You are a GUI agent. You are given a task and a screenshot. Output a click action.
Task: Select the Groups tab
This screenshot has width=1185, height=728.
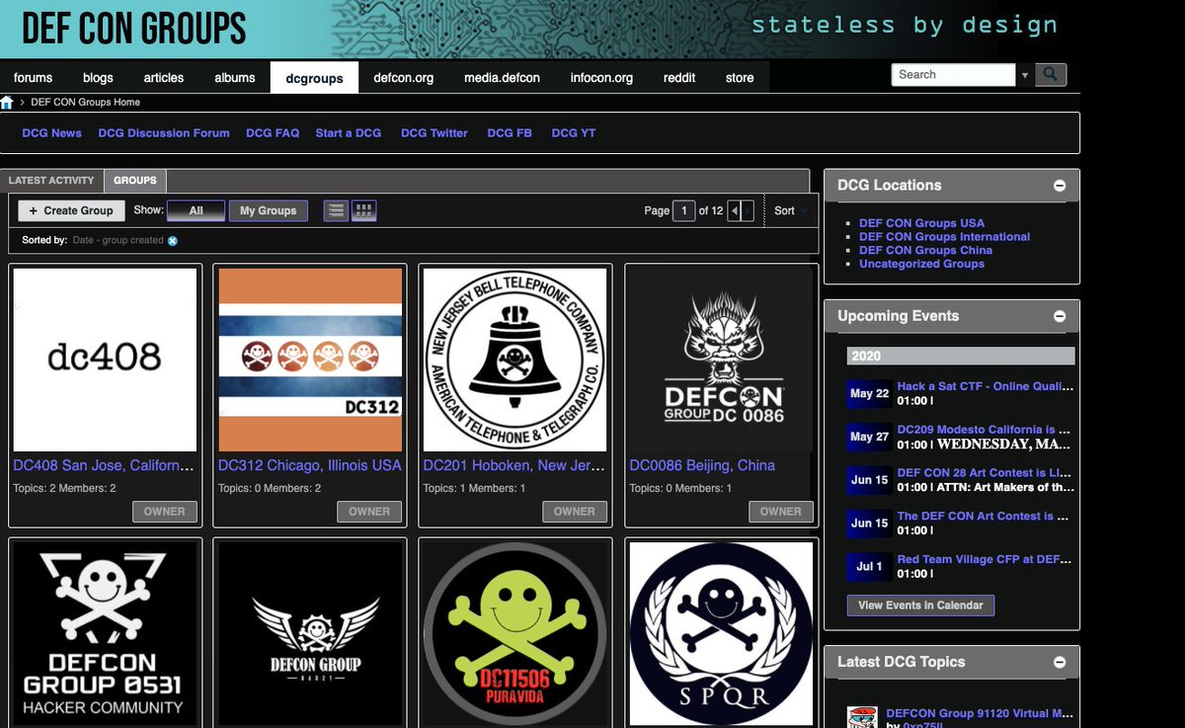coord(135,181)
